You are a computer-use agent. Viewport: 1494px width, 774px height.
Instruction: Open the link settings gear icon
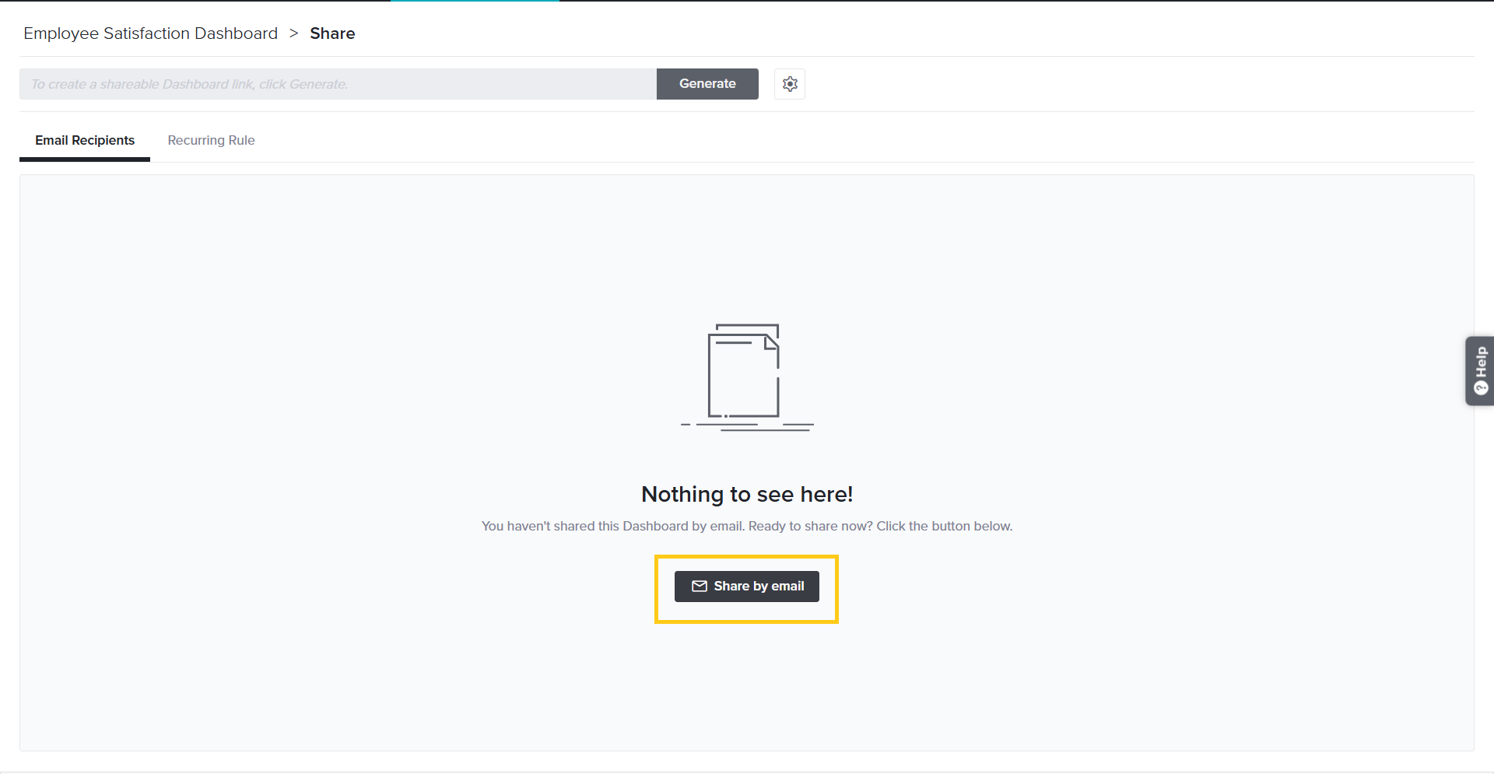point(790,84)
